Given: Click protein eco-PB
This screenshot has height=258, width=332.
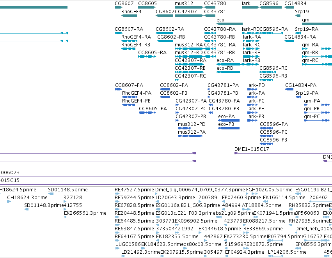Looking at the screenshot, I should coord(229,128).
